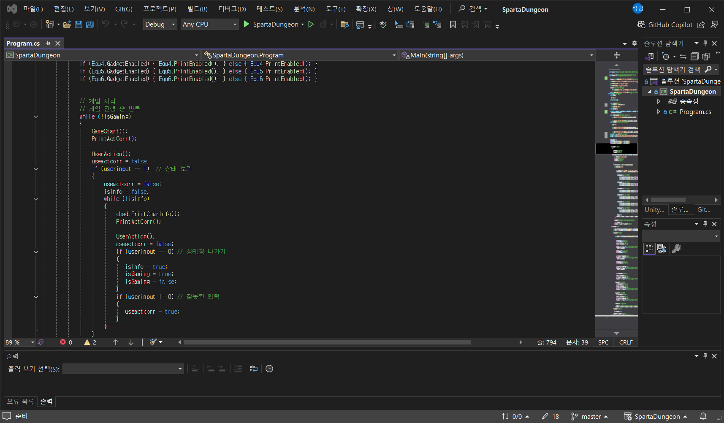Click the New Project toolbar icon
Screen dimensions: 724x423
pos(50,24)
